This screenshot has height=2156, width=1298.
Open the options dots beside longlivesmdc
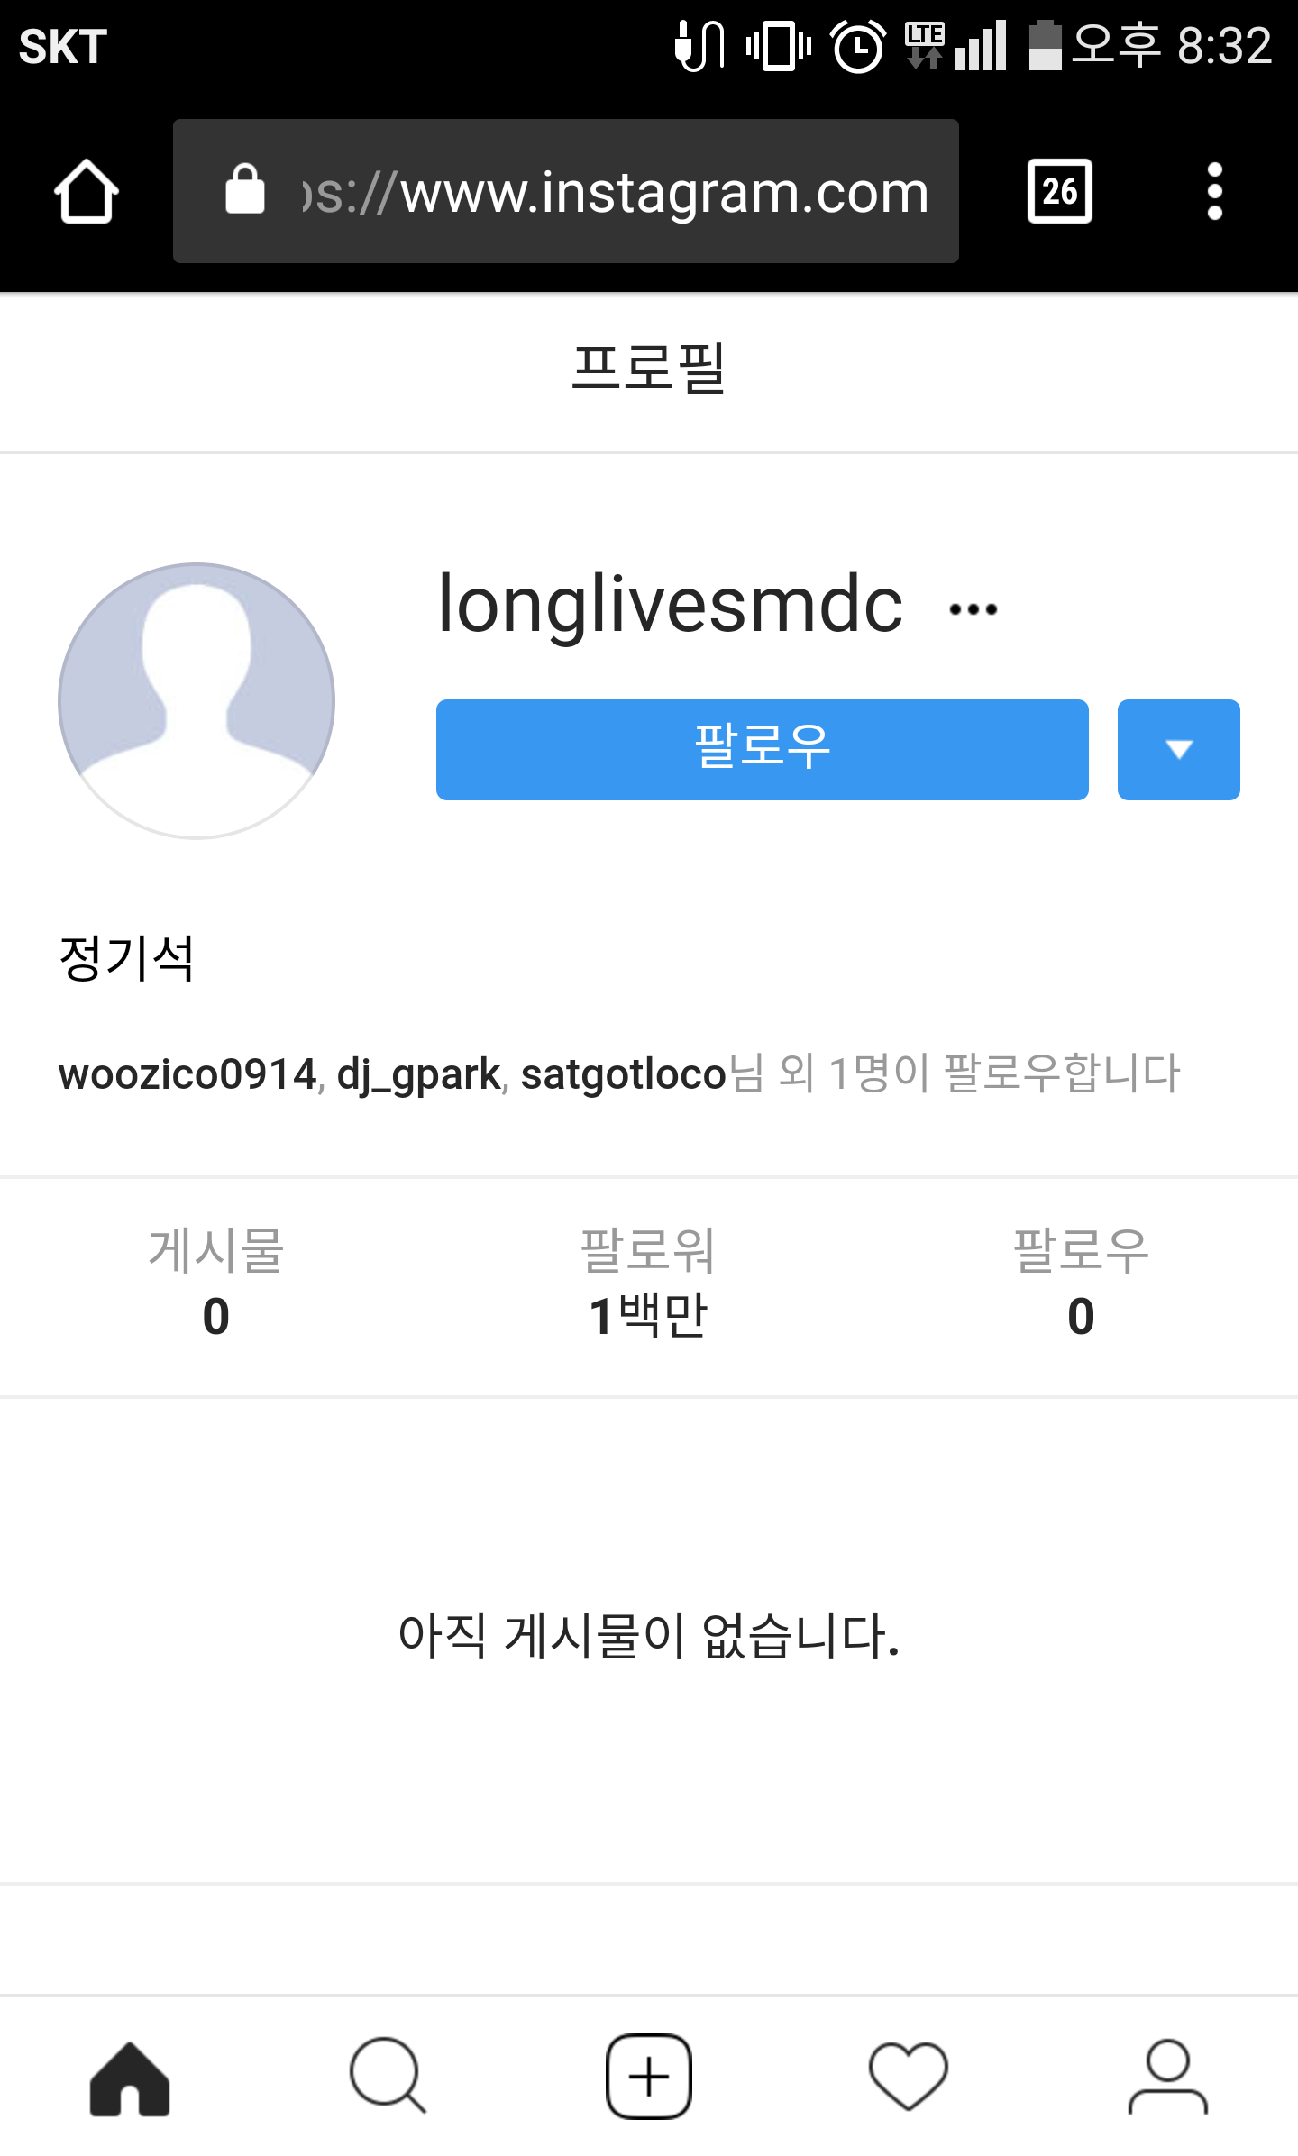(x=973, y=610)
